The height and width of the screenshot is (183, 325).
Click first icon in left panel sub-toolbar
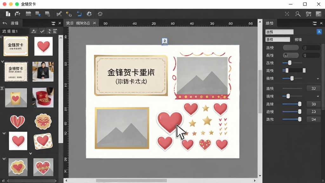pos(34,31)
